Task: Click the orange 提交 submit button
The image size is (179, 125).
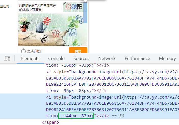Action: point(78,50)
